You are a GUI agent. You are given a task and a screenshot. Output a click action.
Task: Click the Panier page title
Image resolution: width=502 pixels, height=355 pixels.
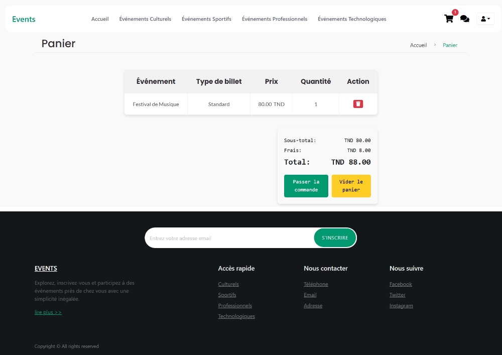(x=58, y=43)
